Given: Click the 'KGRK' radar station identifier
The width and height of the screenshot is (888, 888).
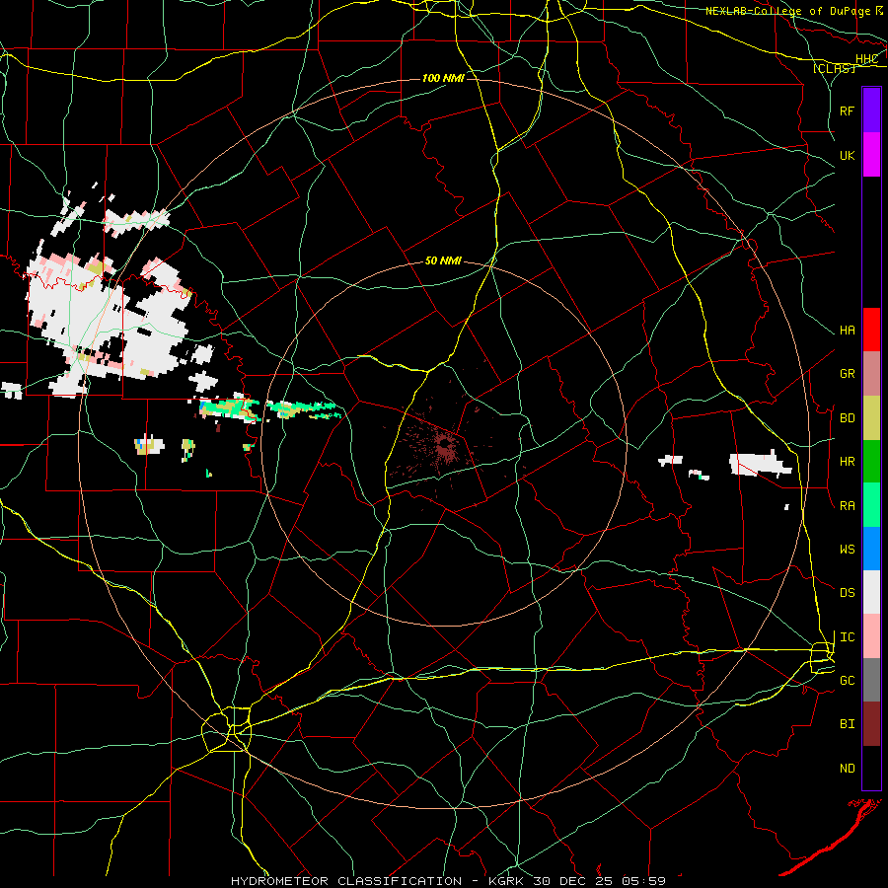Looking at the screenshot, I should tap(504, 881).
